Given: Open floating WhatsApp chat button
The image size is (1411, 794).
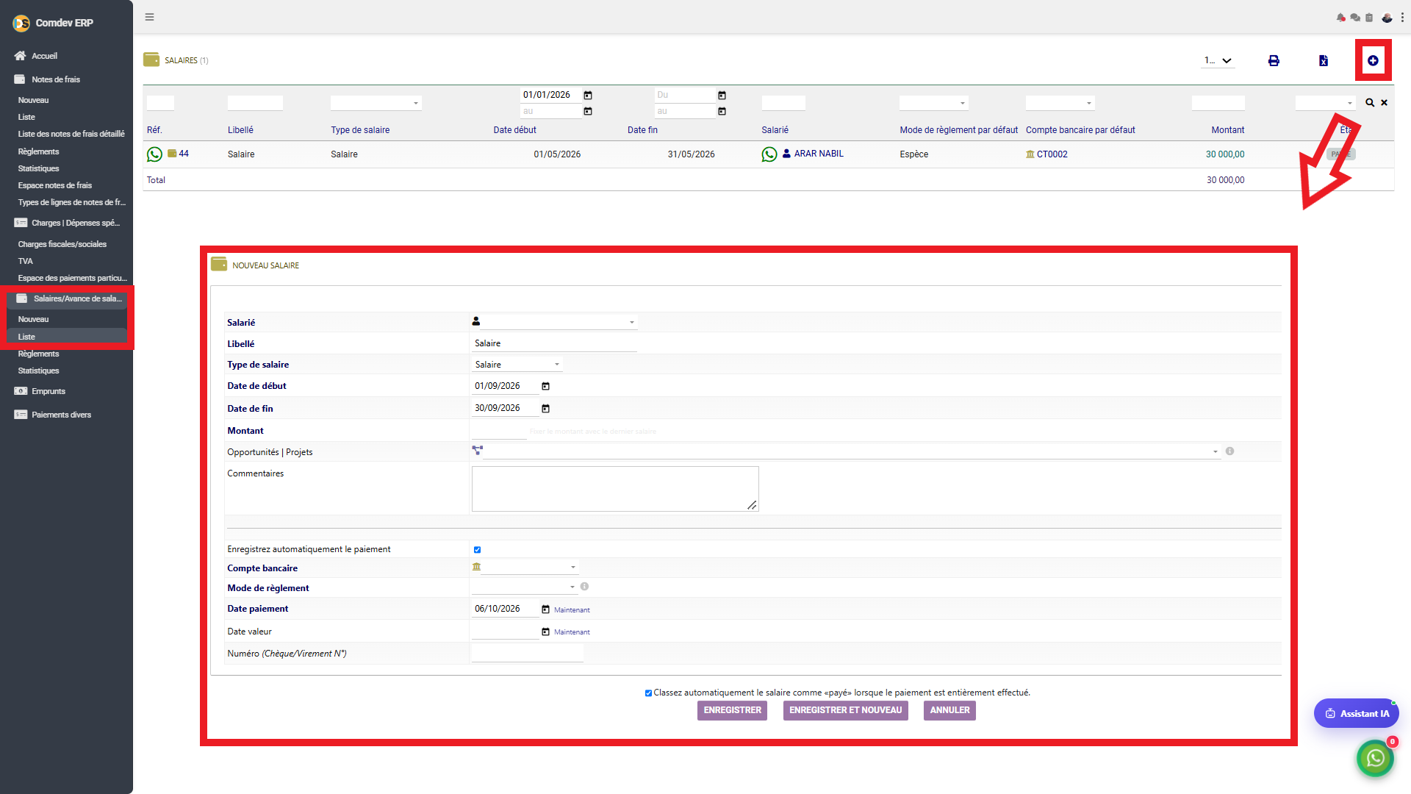Looking at the screenshot, I should (1375, 758).
